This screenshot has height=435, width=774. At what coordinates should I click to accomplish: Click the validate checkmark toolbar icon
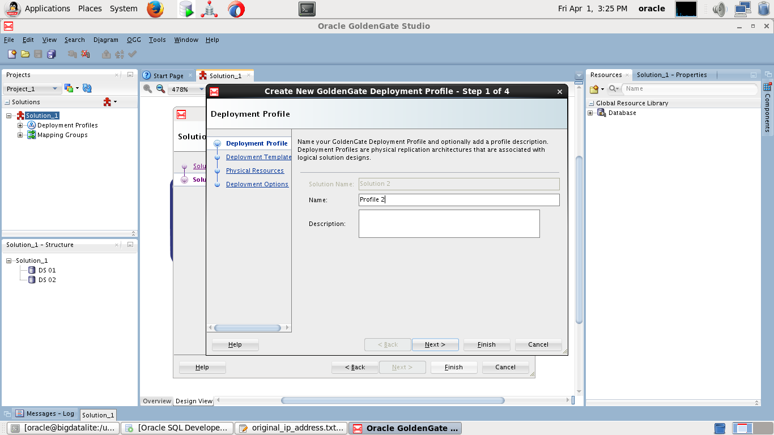(133, 54)
